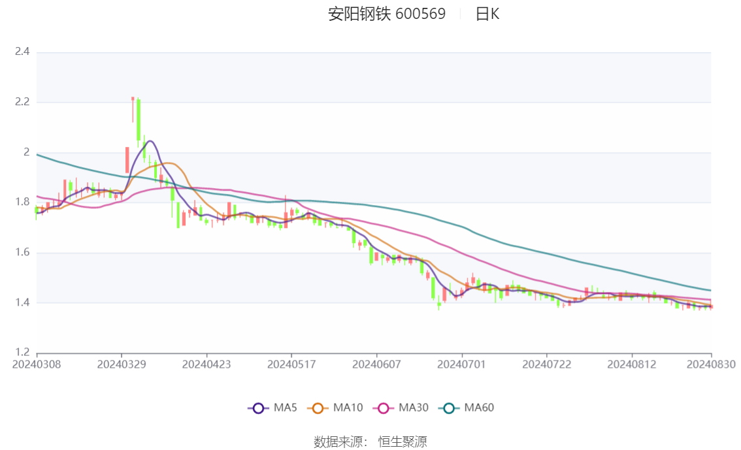Screen dimensions: 741x450
Task: Toggle the MA10 legend series
Action: tap(335, 408)
